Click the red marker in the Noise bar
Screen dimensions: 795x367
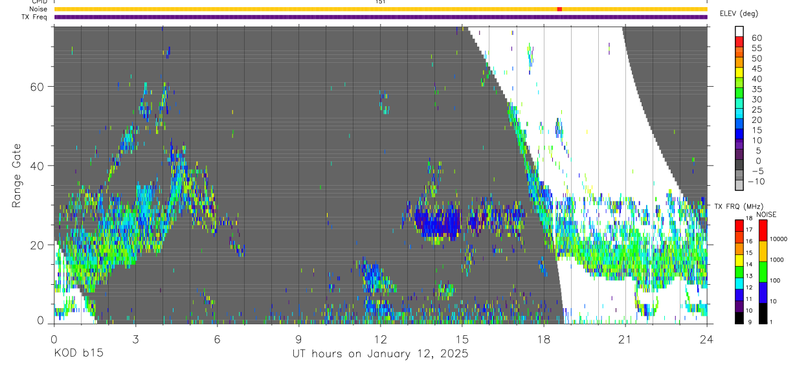(x=559, y=9)
